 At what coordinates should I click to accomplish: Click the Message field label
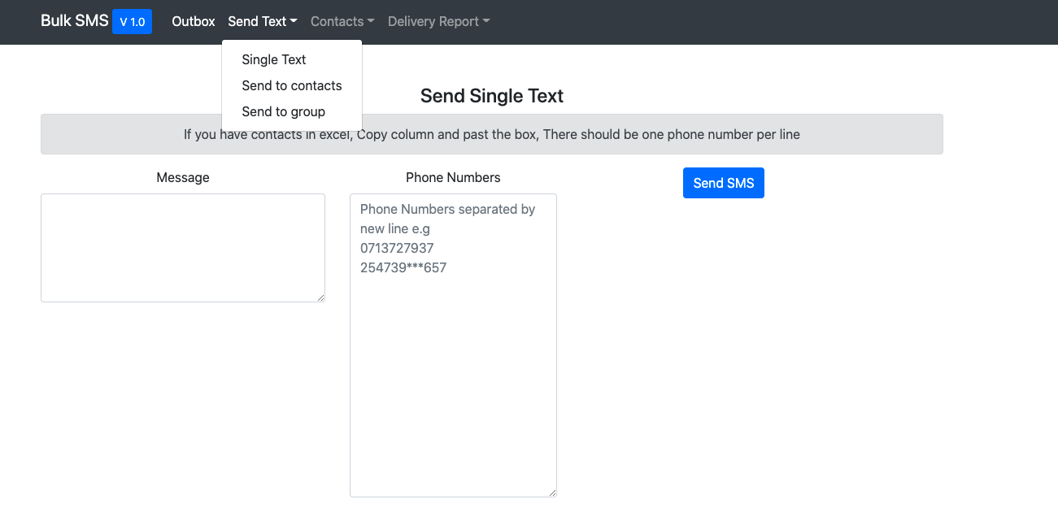click(x=183, y=177)
